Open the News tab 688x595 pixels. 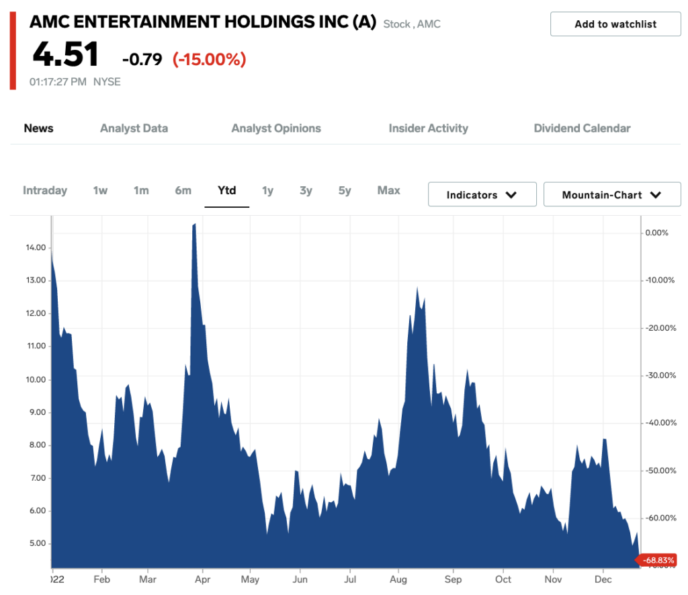(x=38, y=128)
